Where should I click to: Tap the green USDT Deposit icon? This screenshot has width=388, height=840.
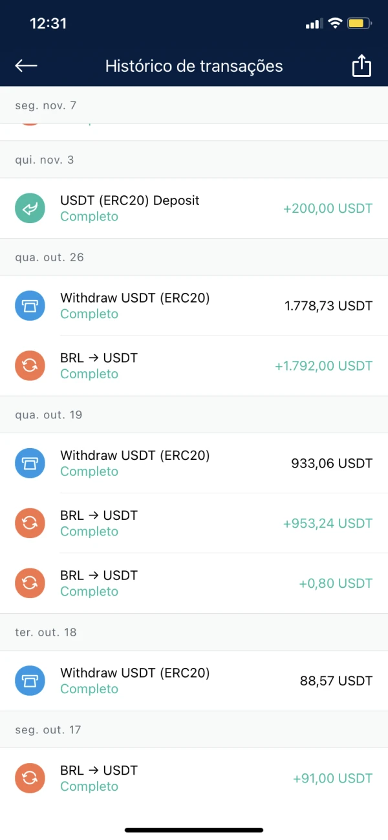pyautogui.click(x=30, y=208)
